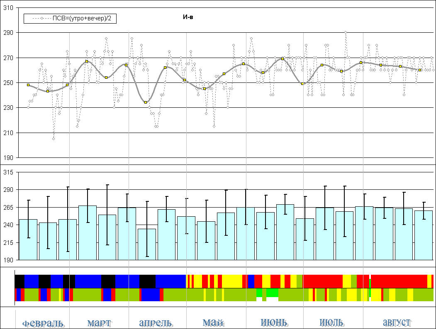Screen dimensions: 436x329
Task: Click the 240 label on bar chart axis
Action: pos(8,225)
